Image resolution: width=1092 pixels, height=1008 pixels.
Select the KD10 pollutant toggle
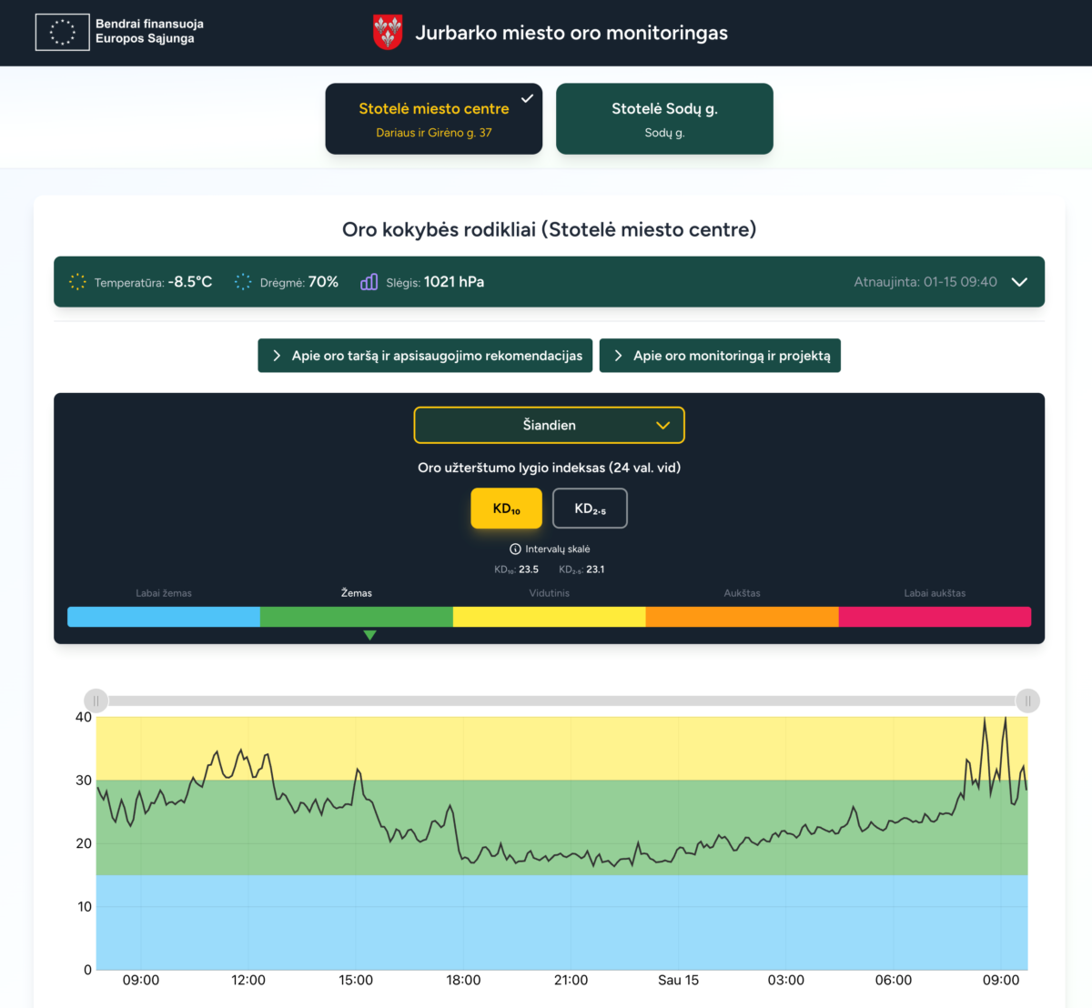506,509
